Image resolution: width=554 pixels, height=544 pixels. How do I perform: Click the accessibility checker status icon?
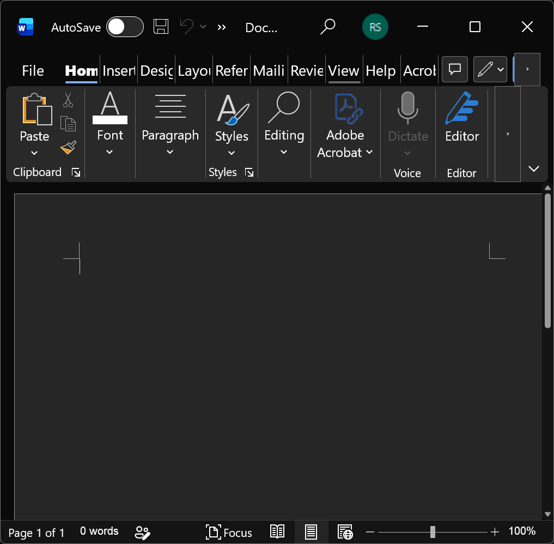point(142,533)
